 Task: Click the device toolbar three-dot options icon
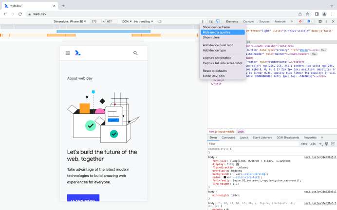click(203, 21)
